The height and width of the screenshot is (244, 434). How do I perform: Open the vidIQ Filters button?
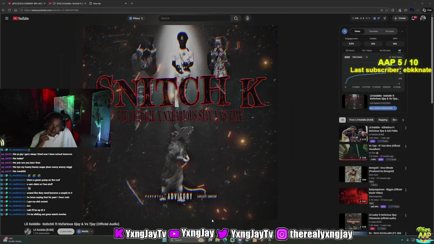(x=136, y=18)
